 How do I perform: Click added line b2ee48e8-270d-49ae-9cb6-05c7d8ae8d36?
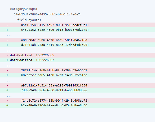pos(77,105)
